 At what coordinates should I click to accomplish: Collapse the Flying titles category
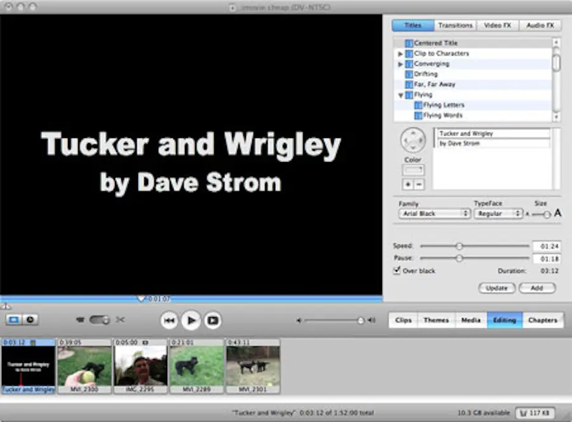(400, 94)
